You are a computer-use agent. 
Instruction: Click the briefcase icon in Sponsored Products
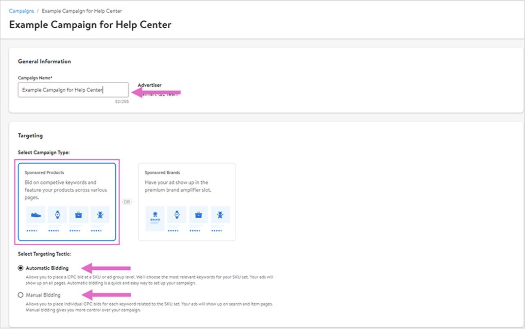click(78, 214)
